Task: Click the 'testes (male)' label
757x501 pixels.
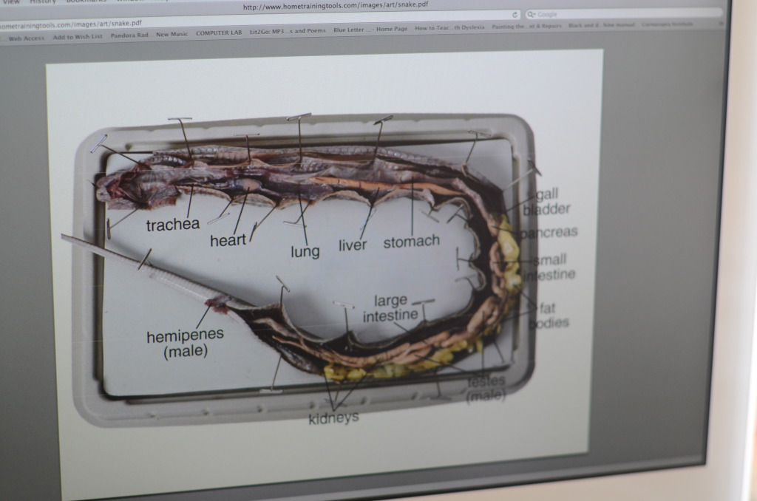Action: click(486, 389)
